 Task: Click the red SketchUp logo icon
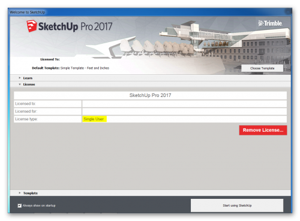tap(32, 26)
